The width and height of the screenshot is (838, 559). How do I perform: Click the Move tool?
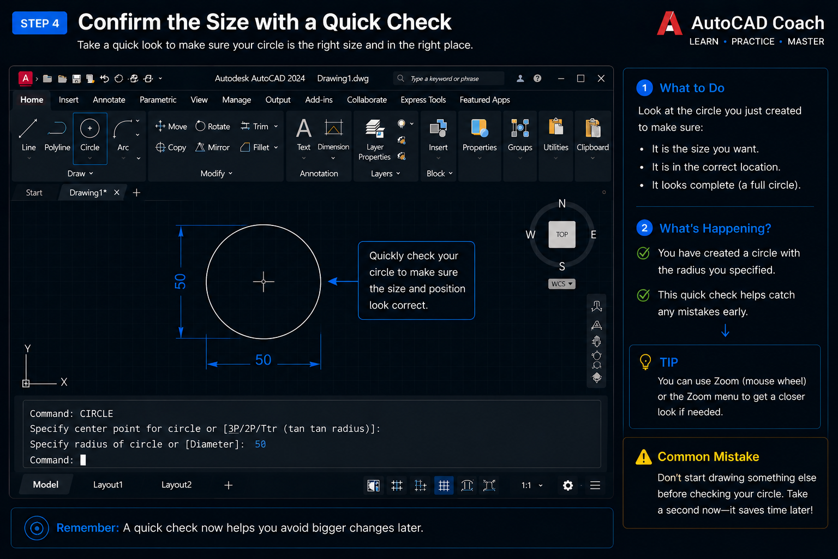[x=171, y=126]
